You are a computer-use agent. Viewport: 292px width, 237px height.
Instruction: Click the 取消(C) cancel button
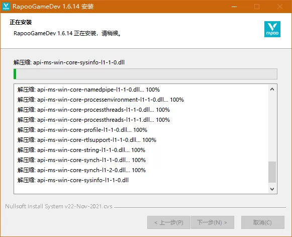(x=263, y=222)
